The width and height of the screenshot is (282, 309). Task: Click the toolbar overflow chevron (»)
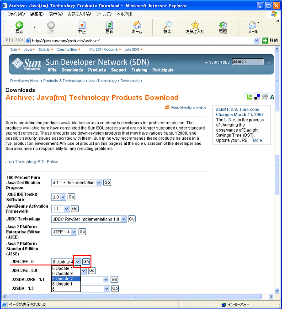pos(278,21)
